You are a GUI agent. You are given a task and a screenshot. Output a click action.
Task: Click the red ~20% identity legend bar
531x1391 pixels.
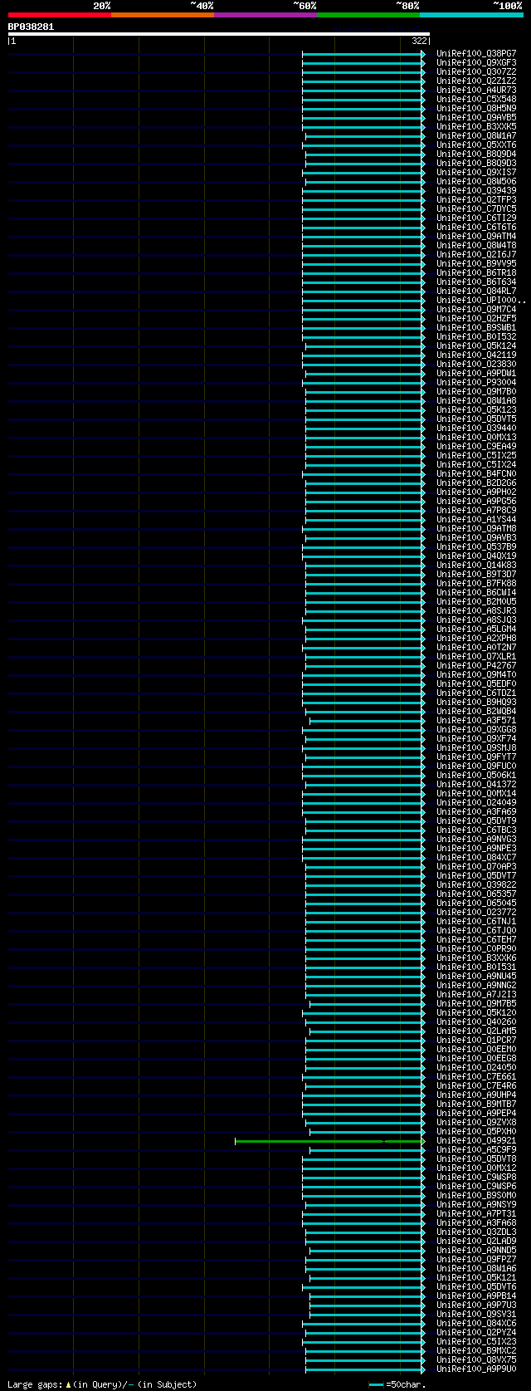(60, 15)
